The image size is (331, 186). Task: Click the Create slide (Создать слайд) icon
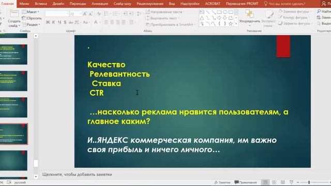[x=14, y=14]
